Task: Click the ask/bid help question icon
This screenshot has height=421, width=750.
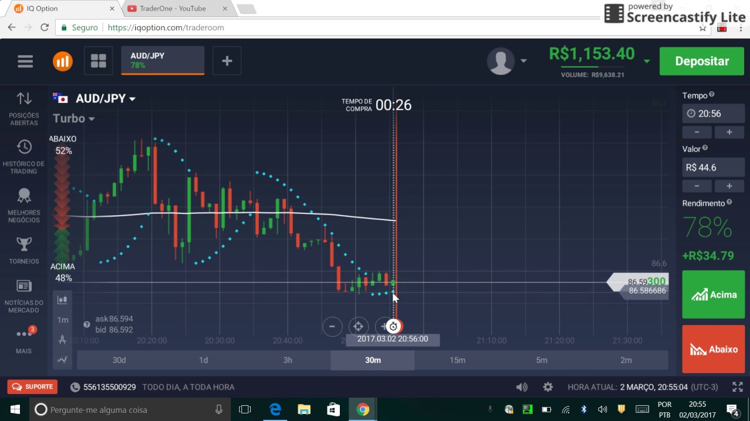Action: tap(87, 325)
